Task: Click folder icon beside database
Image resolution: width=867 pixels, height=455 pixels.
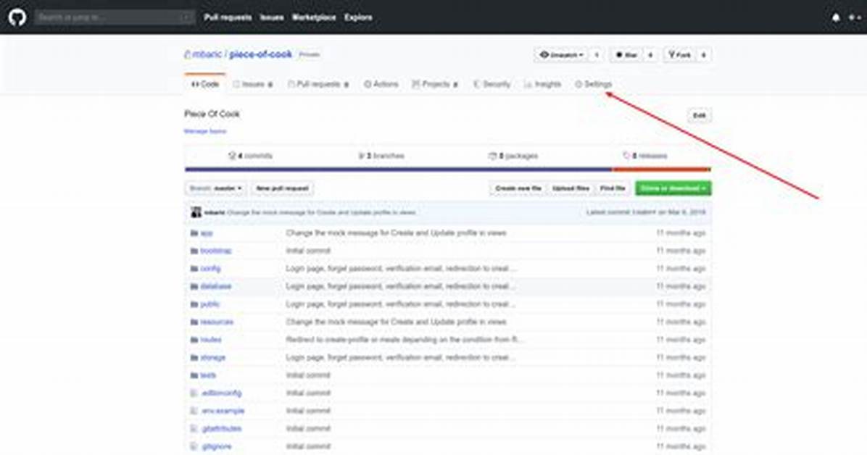Action: (194, 286)
